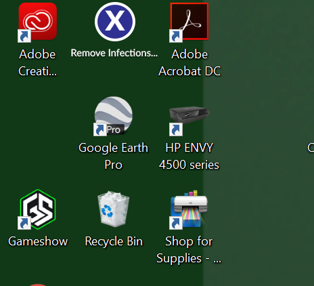Click the 'Shop for Supplies' label text

[x=189, y=250]
